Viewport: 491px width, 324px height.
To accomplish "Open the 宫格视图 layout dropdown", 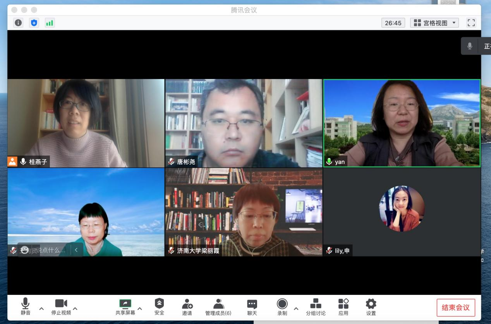I will click(x=434, y=23).
